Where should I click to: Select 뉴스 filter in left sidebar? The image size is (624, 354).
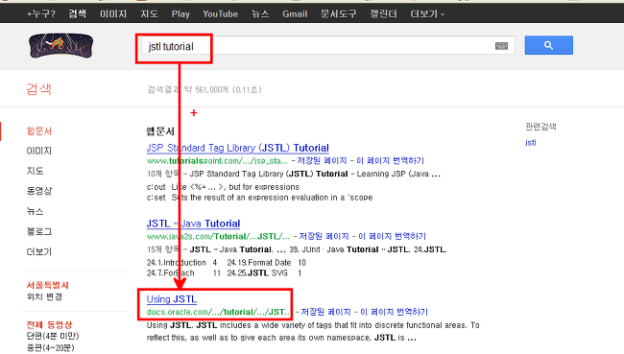pyautogui.click(x=35, y=211)
